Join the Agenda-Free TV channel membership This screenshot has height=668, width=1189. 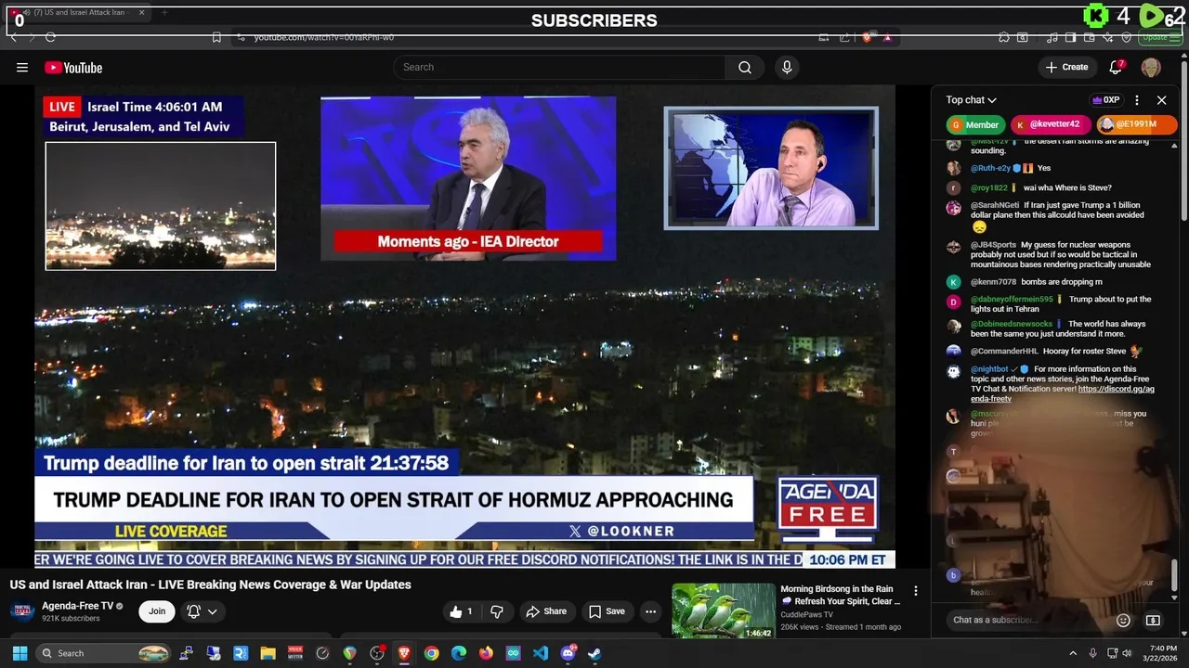[x=157, y=611]
